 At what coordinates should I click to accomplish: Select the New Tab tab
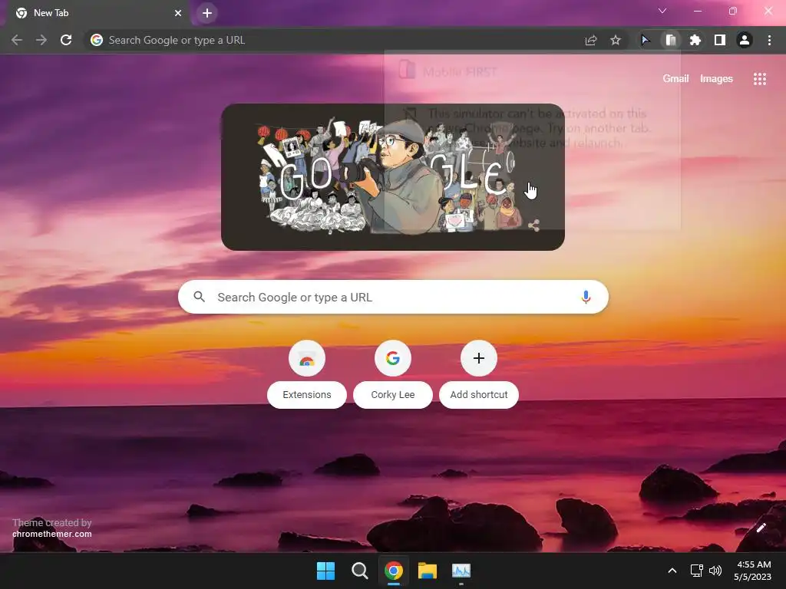pyautogui.click(x=98, y=13)
